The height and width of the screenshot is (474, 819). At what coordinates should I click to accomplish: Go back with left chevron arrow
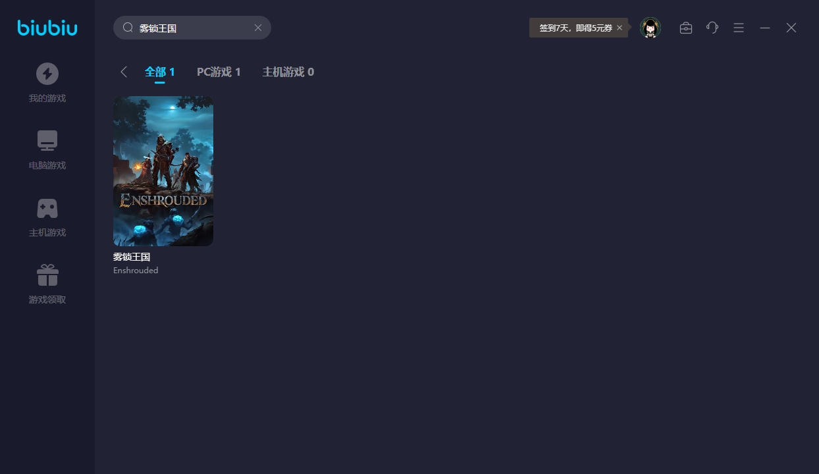[x=124, y=72]
